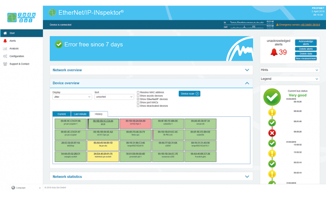Open the Display dropdown set to Jitter
This screenshot has height=197, width=326.
point(72,97)
